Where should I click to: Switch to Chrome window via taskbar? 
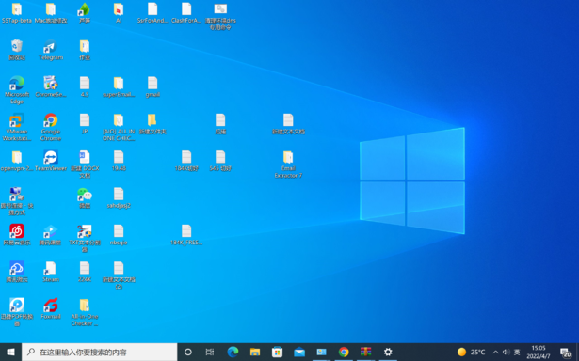[344, 353]
